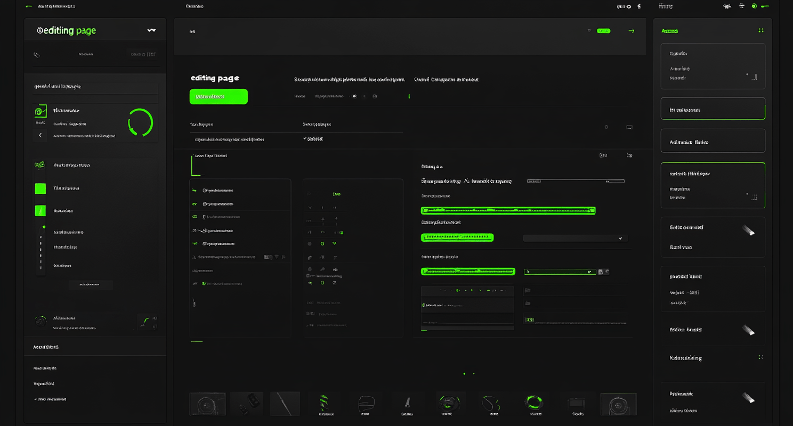The width and height of the screenshot is (793, 426).
Task: Click the green circular progress ring in sidebar
Action: (141, 122)
